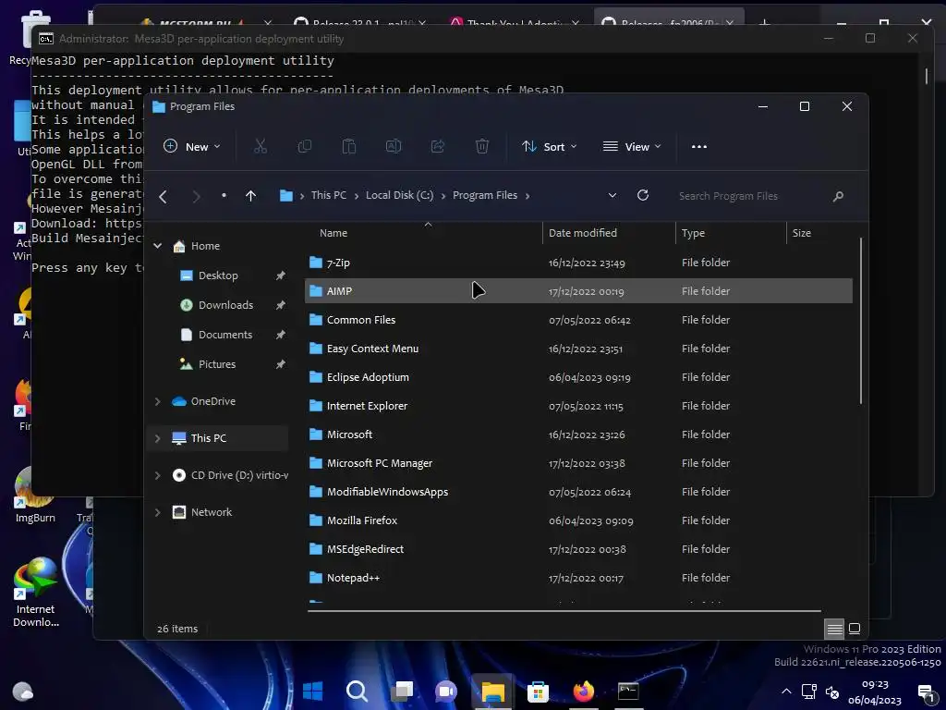
Task: Open address bar history dropdown
Action: 612,196
